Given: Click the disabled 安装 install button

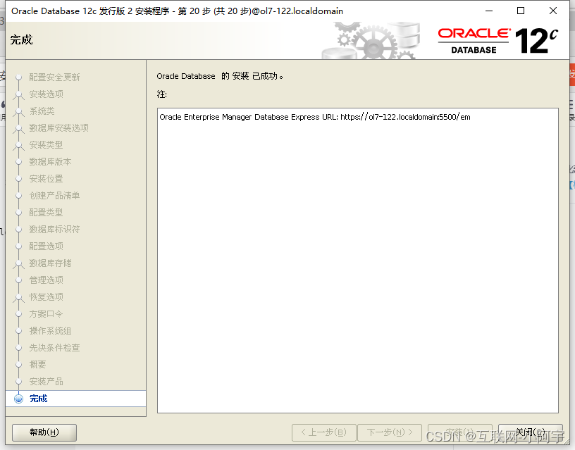Looking at the screenshot, I should 460,432.
